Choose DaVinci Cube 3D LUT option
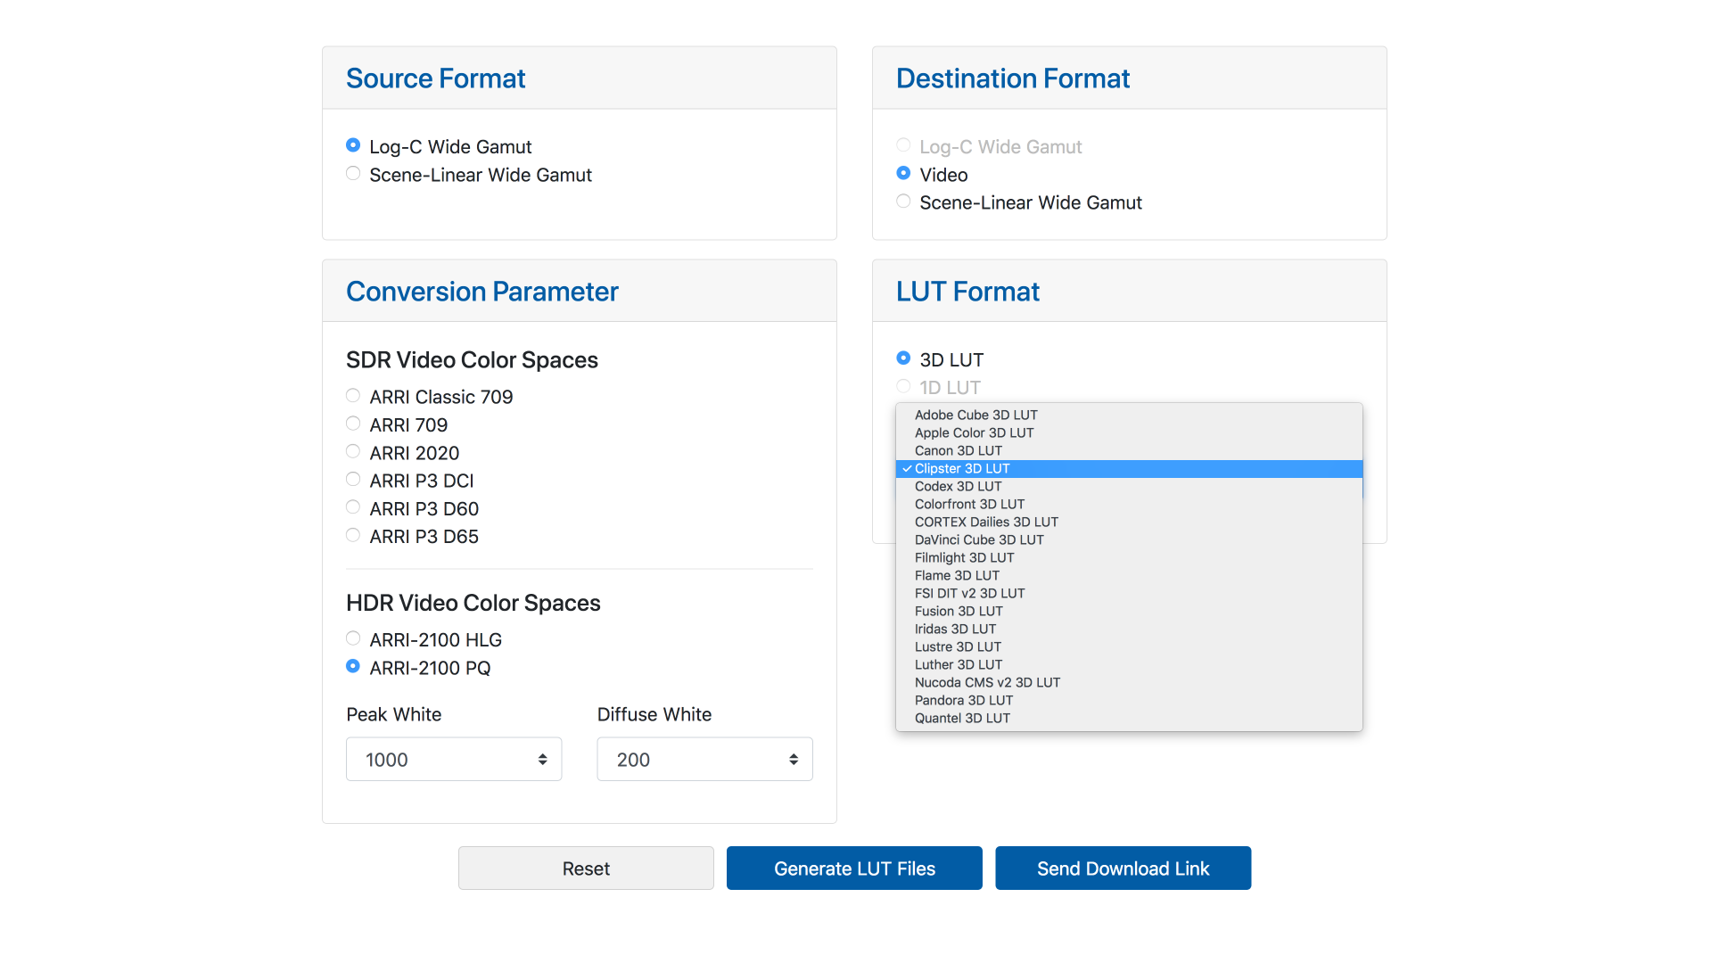Screen dimensions: 1712x963 tap(979, 539)
